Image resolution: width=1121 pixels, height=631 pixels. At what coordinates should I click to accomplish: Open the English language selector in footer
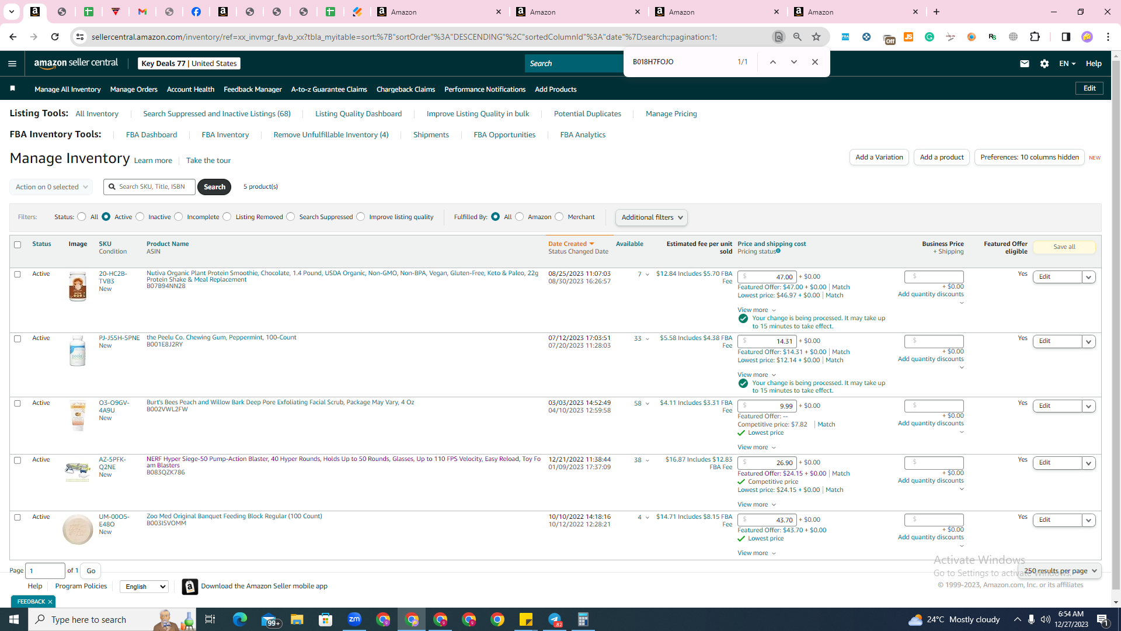pos(144,587)
